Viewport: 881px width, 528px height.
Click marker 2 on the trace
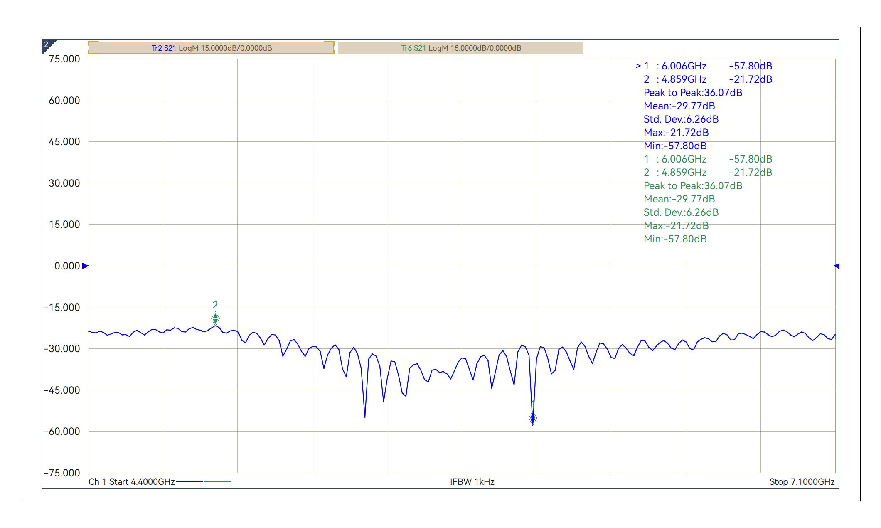click(x=215, y=318)
